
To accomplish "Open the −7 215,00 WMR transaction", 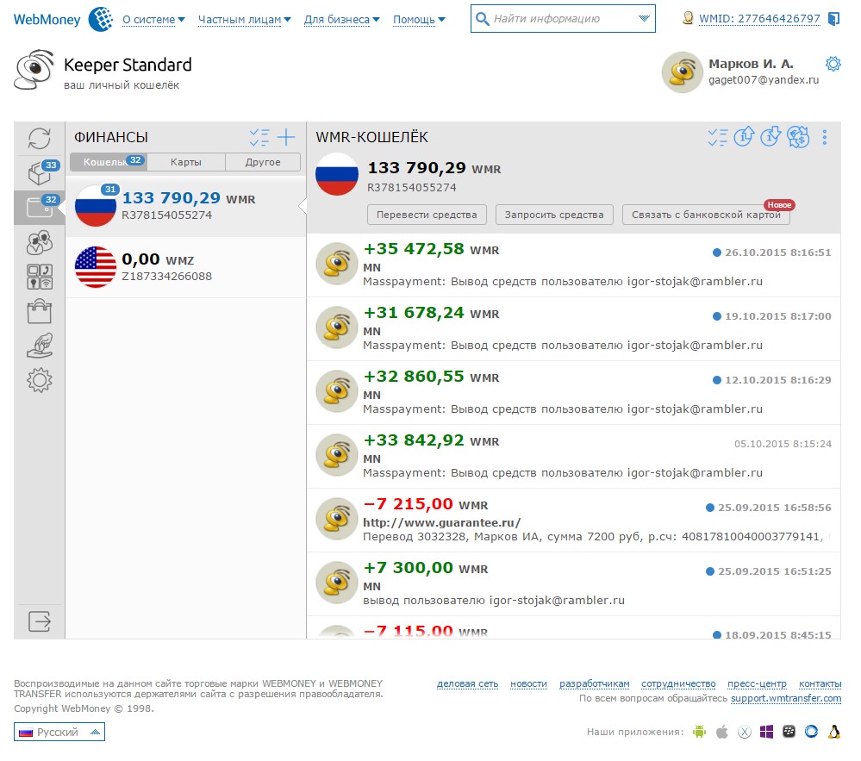I will pos(573,520).
